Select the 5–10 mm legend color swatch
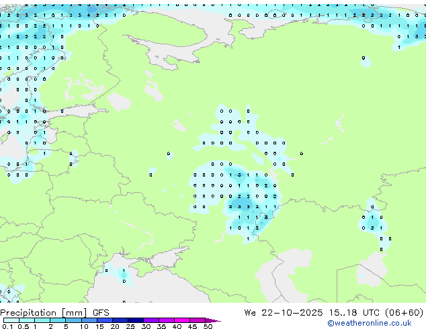This screenshot has height=329, width=426. point(73,320)
